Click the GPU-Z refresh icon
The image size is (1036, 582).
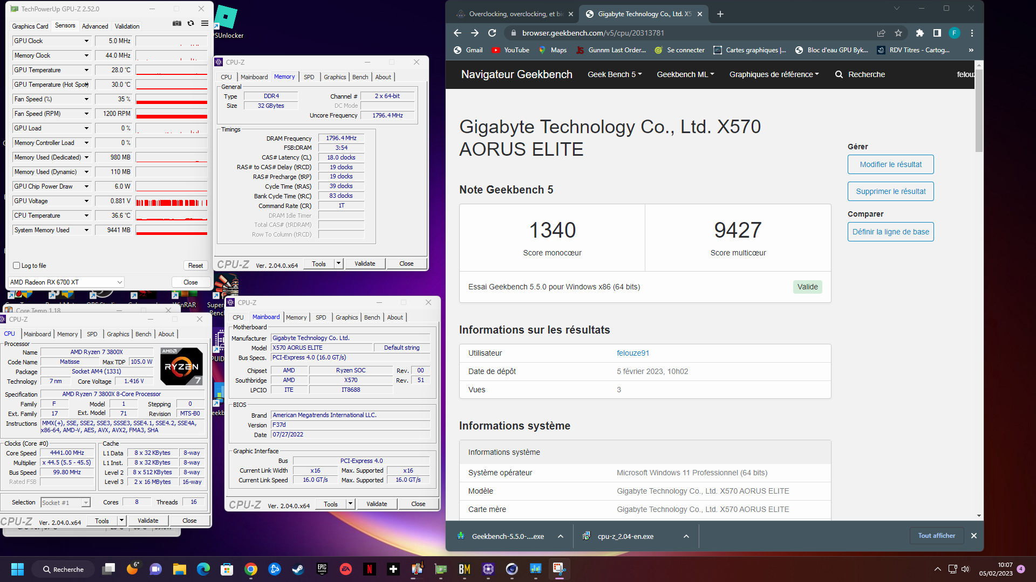(190, 24)
